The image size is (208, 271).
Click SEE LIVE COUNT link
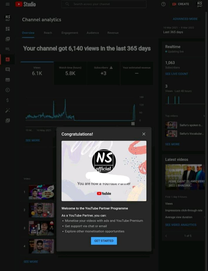point(177,74)
